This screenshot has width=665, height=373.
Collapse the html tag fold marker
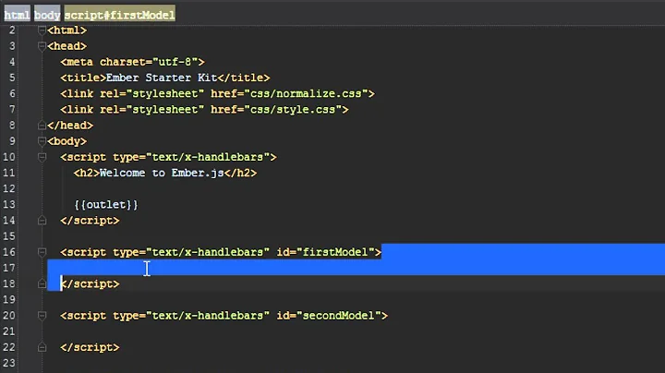pos(42,30)
